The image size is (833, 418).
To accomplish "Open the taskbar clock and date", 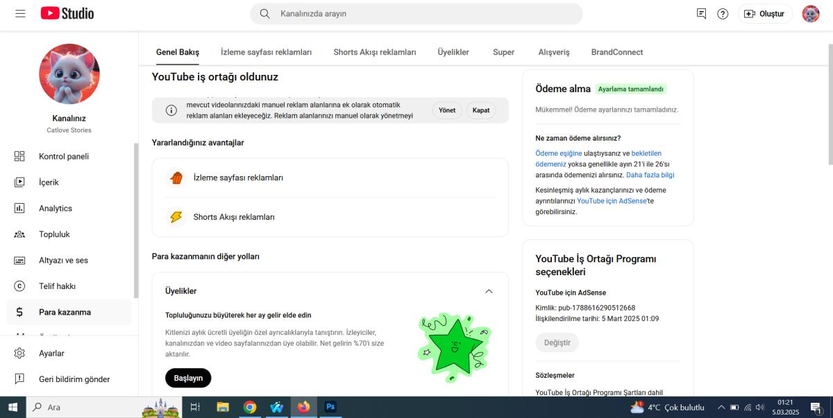I will coord(785,407).
